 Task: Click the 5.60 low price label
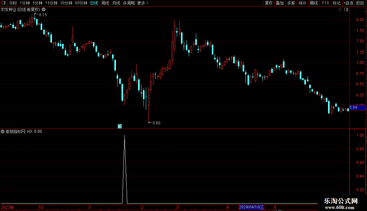click(156, 123)
